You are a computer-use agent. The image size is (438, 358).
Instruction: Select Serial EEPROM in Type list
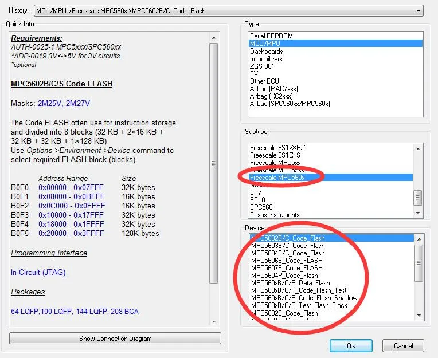pos(335,36)
